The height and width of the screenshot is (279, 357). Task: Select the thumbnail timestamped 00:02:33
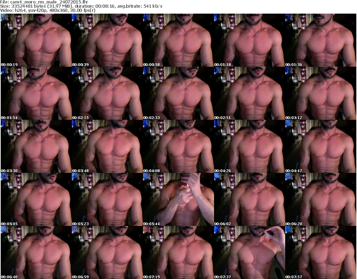178,93
